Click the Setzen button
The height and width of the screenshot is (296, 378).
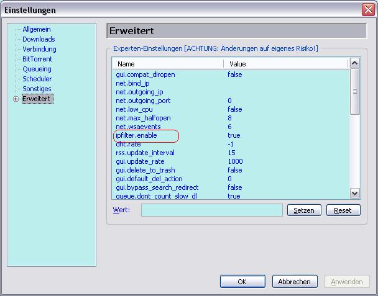[x=303, y=210]
